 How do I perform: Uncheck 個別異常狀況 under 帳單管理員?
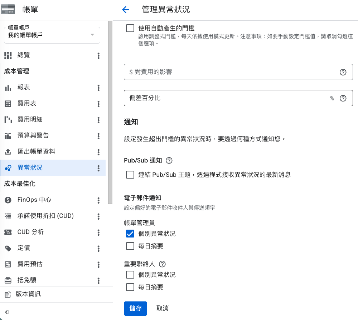click(130, 234)
